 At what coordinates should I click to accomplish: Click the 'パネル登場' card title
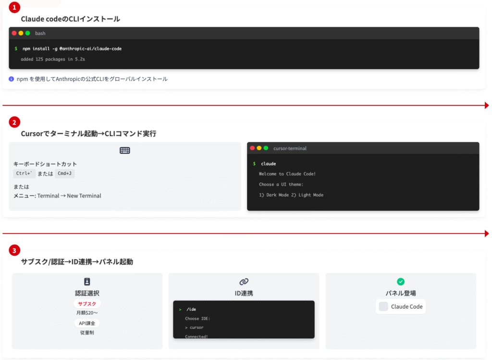401,293
